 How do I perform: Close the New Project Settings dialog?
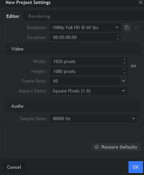[141, 2]
